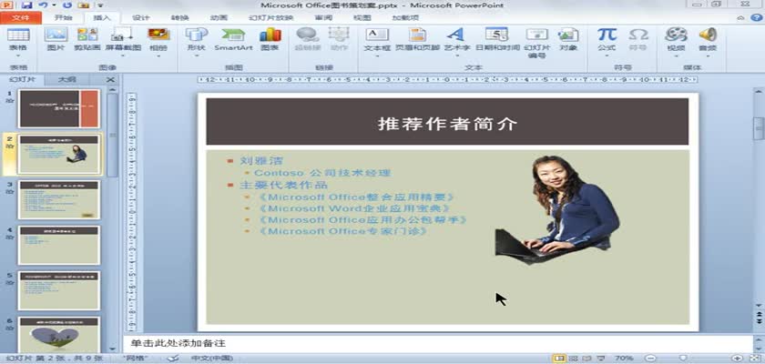Insert a table with the 表格 icon
Image resolution: width=765 pixels, height=364 pixels.
(18, 35)
